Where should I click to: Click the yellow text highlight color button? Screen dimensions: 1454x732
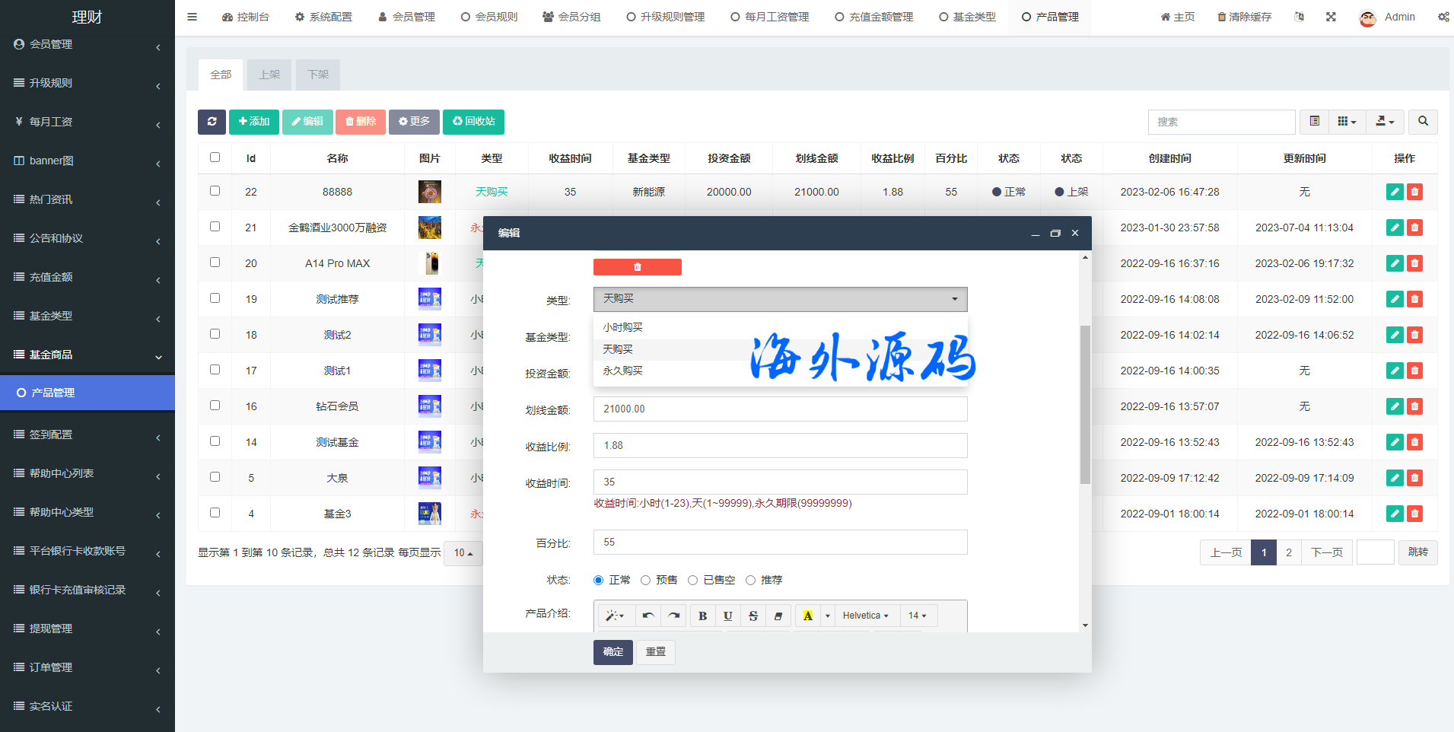[807, 616]
